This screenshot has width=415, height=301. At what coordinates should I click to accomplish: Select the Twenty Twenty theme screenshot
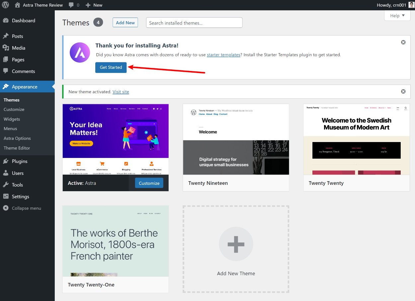pos(357,139)
